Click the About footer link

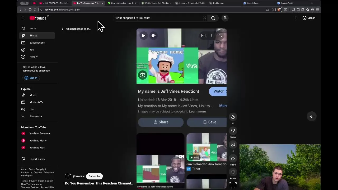24,169
